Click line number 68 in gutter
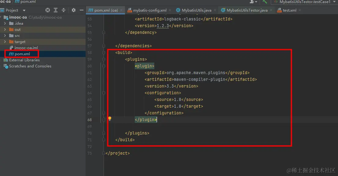This screenshot has height=176, width=338. coord(90,120)
